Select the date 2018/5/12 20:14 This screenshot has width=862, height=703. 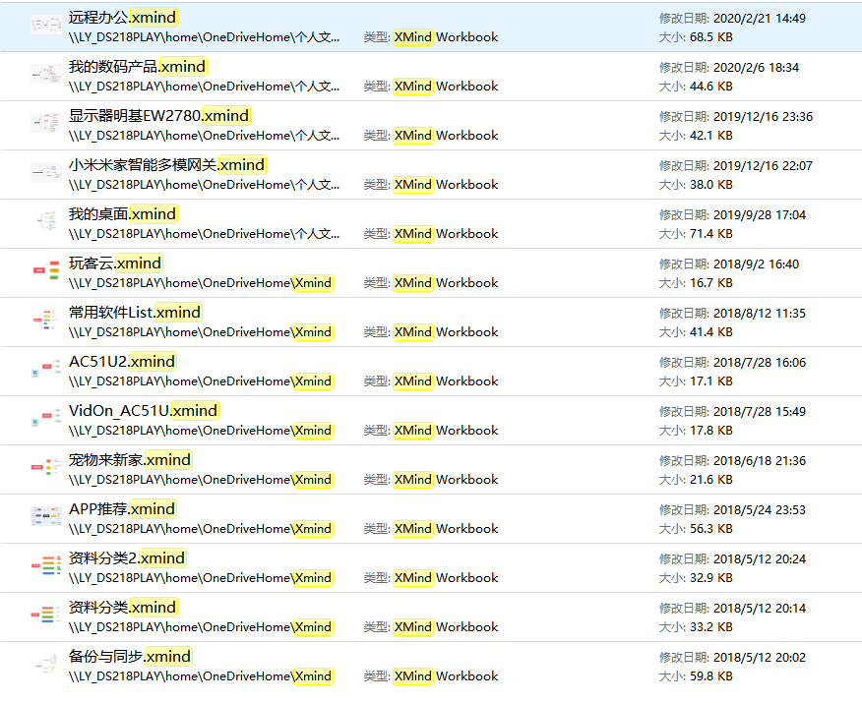tap(760, 608)
